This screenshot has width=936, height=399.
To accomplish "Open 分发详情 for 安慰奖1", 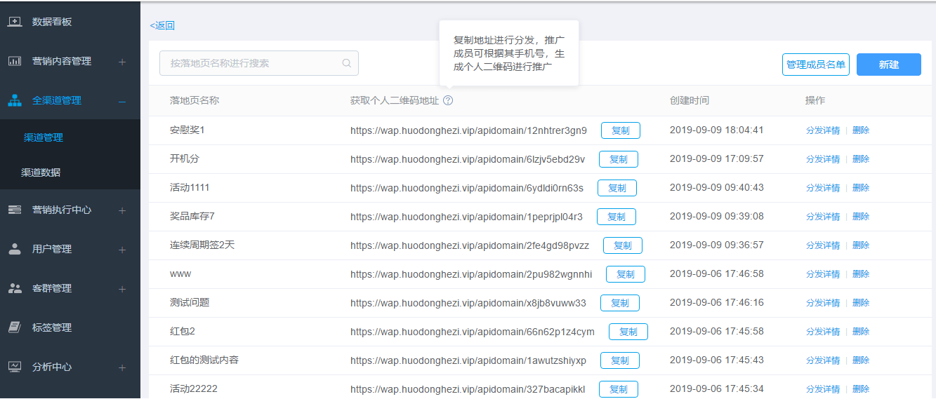I will click(823, 130).
